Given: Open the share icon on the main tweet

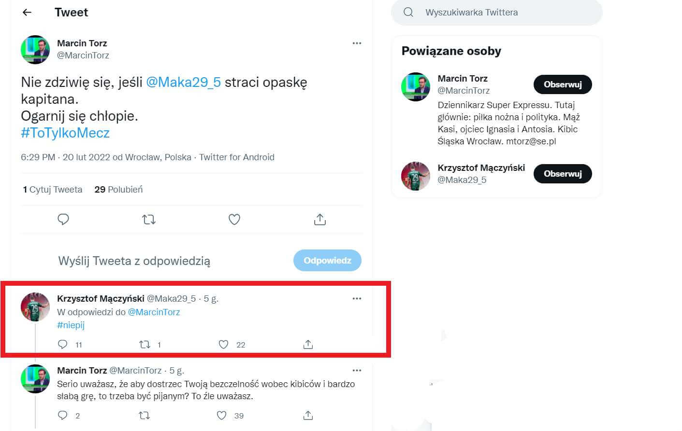Looking at the screenshot, I should coord(319,219).
